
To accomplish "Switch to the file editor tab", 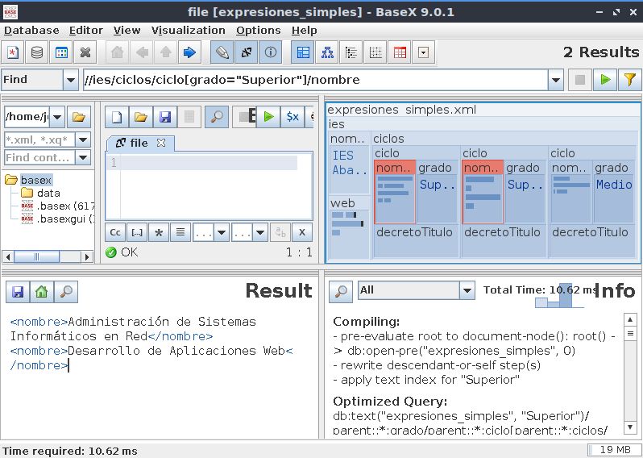I will tap(139, 143).
